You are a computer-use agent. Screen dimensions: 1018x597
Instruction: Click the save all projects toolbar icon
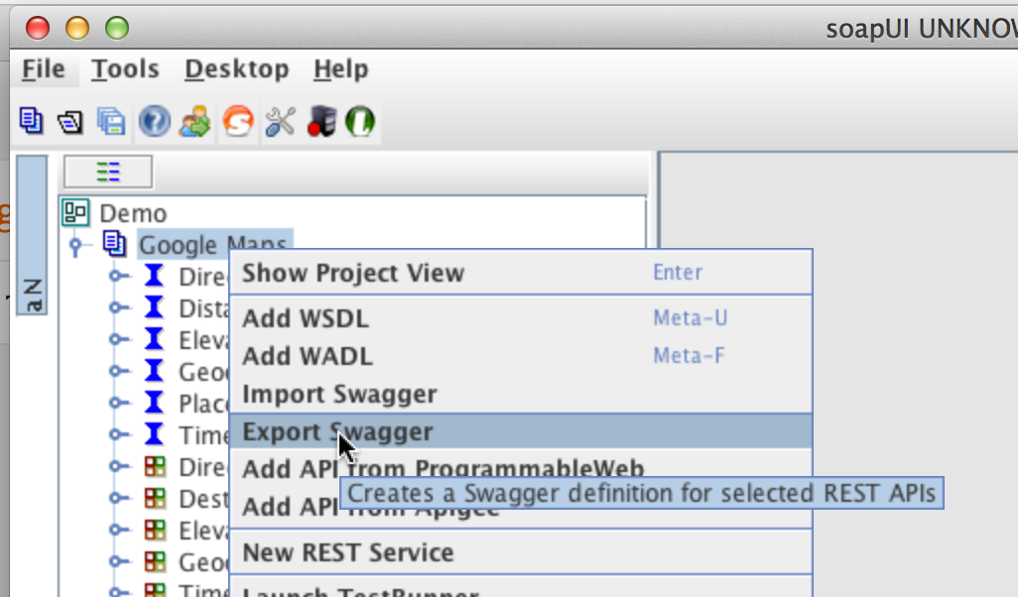coord(111,121)
